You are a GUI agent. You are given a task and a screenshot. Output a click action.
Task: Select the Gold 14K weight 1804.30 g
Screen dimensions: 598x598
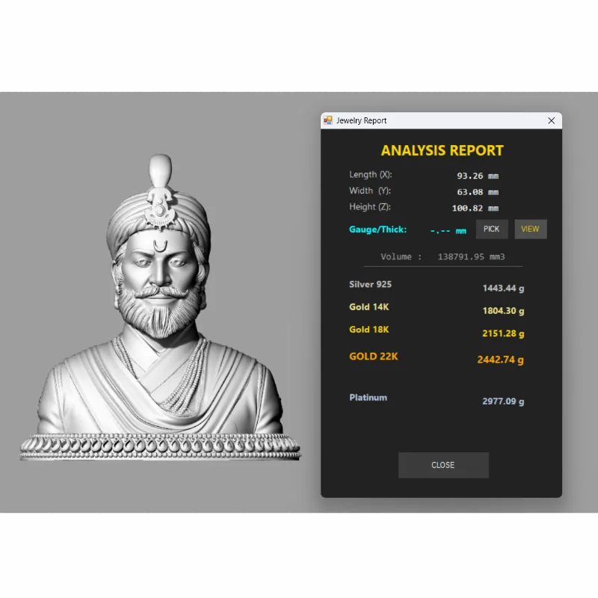click(503, 311)
